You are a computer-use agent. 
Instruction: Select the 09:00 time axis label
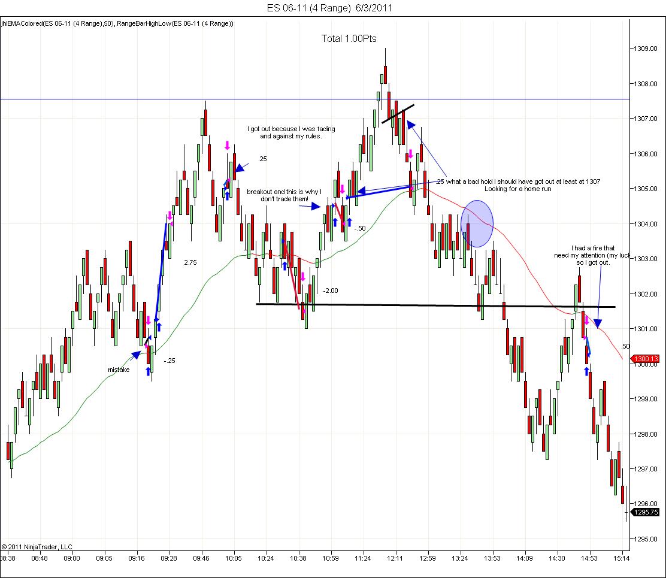[72, 558]
